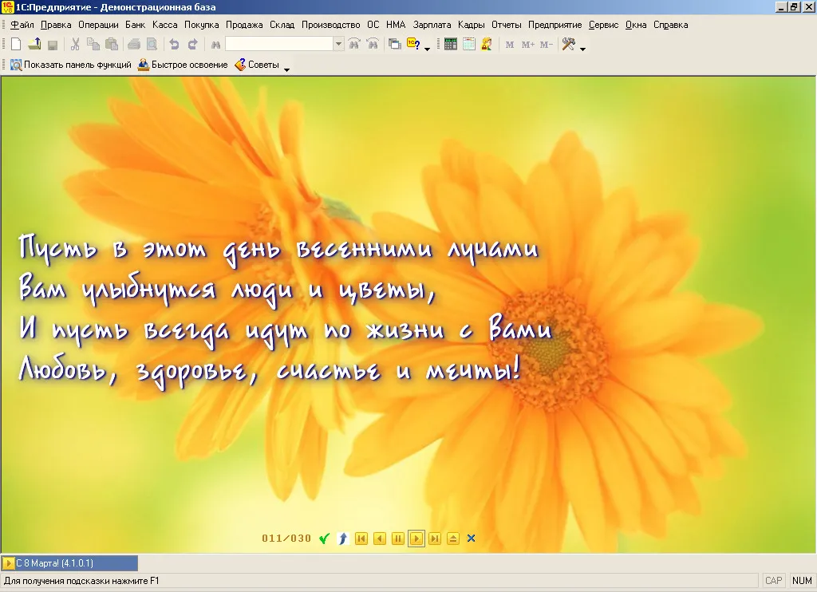Image resolution: width=817 pixels, height=592 pixels.
Task: Select the С 8 Марта! (4.1.0.1) window tab
Action: pos(70,562)
